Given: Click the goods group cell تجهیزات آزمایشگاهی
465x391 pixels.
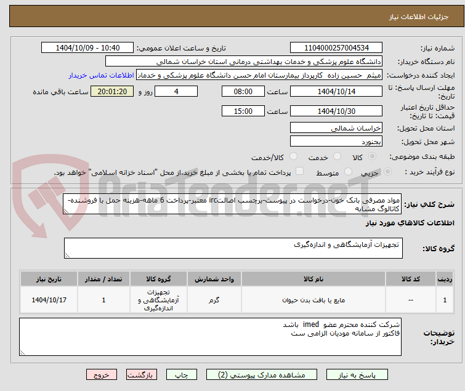Looking at the screenshot, I should coord(158,300).
